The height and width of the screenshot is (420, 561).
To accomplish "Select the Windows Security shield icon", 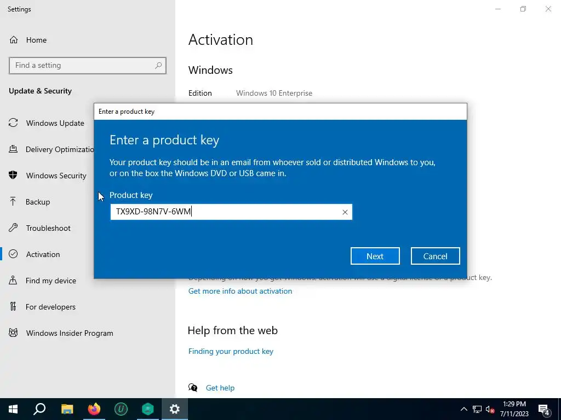I will [x=13, y=175].
